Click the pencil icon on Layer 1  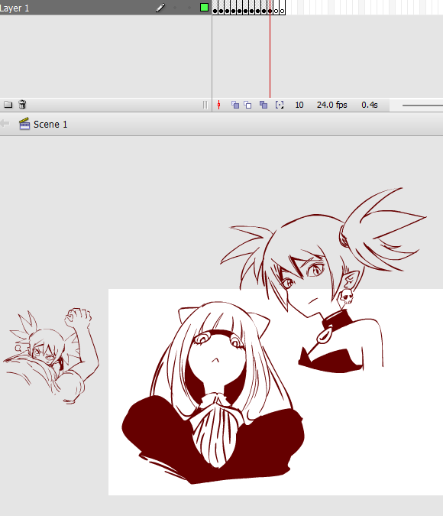click(x=160, y=8)
